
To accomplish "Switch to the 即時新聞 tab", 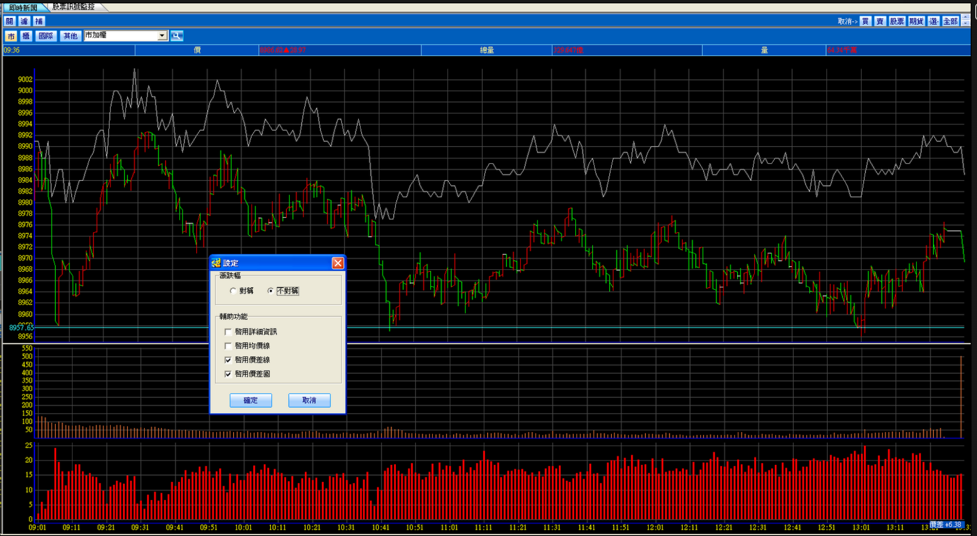I will 23,7.
